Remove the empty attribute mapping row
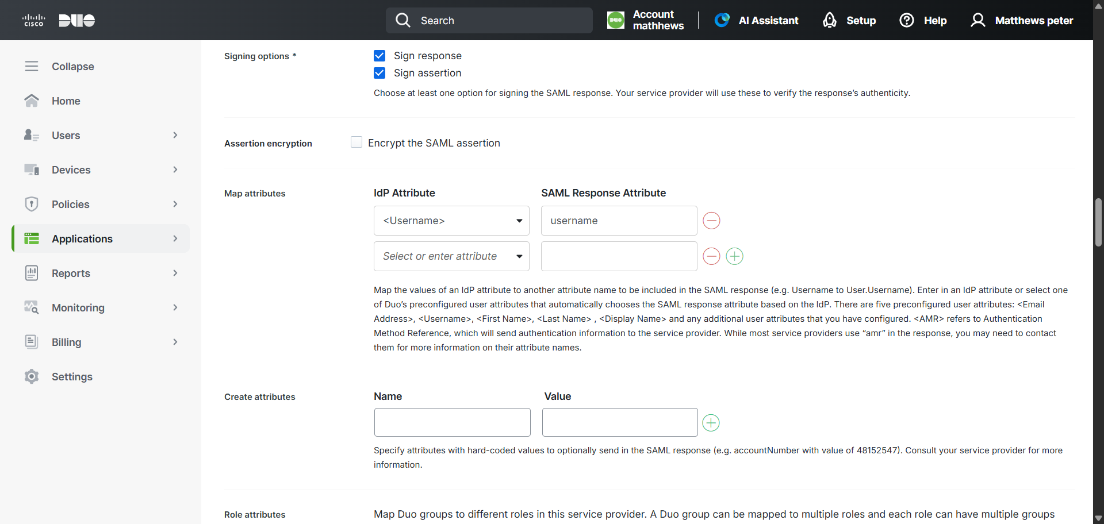The width and height of the screenshot is (1104, 524). tap(712, 256)
